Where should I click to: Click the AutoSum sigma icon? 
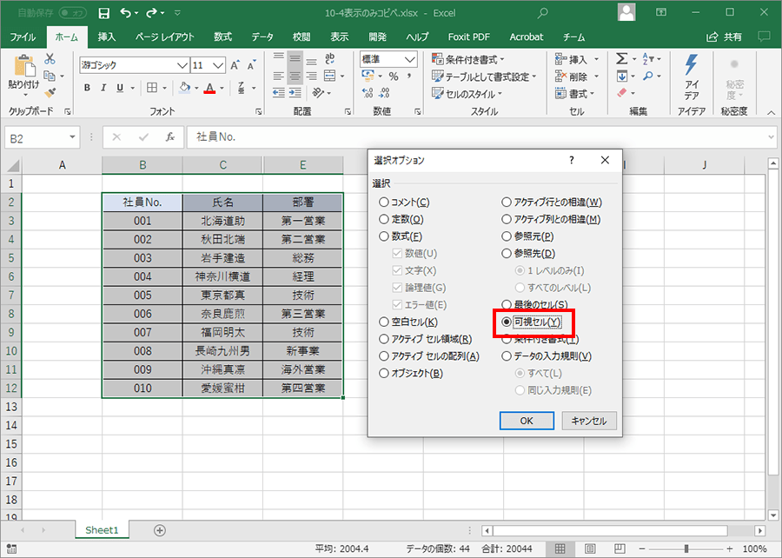[621, 59]
